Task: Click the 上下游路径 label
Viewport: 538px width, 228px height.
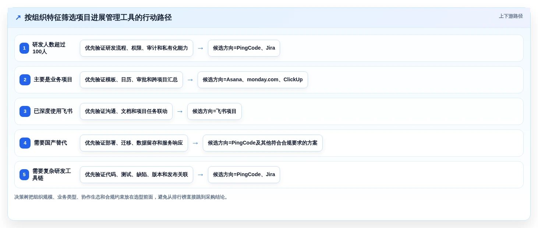Action: coord(511,16)
